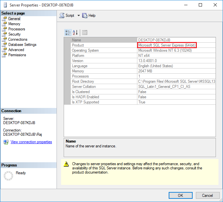The height and width of the screenshot is (202, 223).
Task: Select the Operating System property row
Action: (x=143, y=50)
